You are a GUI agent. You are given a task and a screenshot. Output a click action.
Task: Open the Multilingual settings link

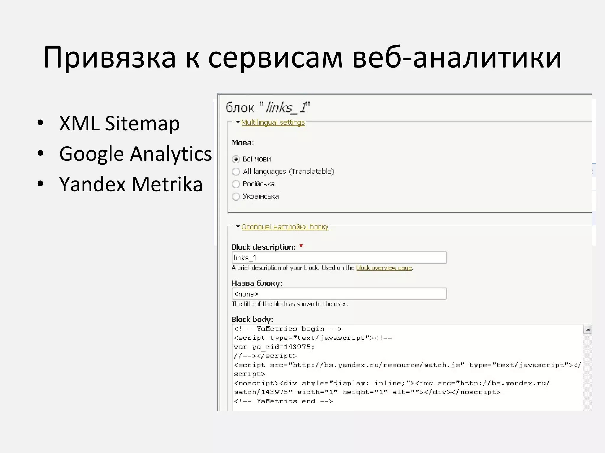click(273, 122)
